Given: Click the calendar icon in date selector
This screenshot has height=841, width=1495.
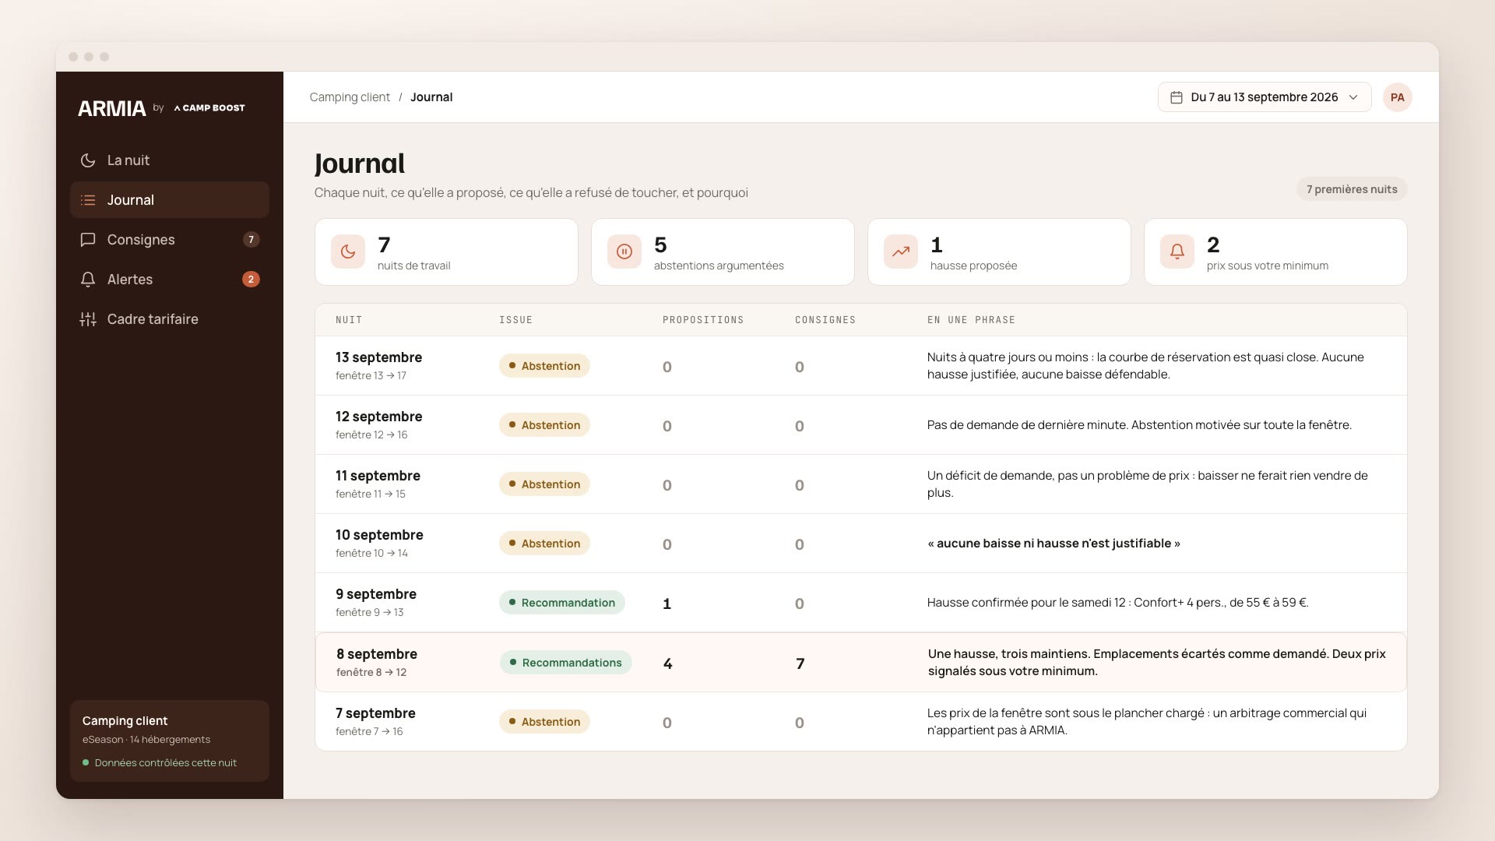Looking at the screenshot, I should (1177, 97).
